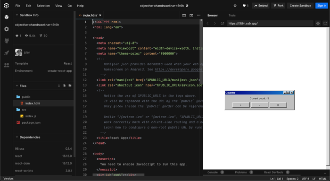Reset counter with the 0 button

pyautogui.click(x=278, y=105)
